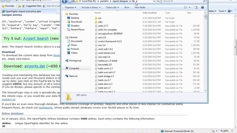
Task: Click report-designer in address breadcrumb
Action: [x=120, y=1]
